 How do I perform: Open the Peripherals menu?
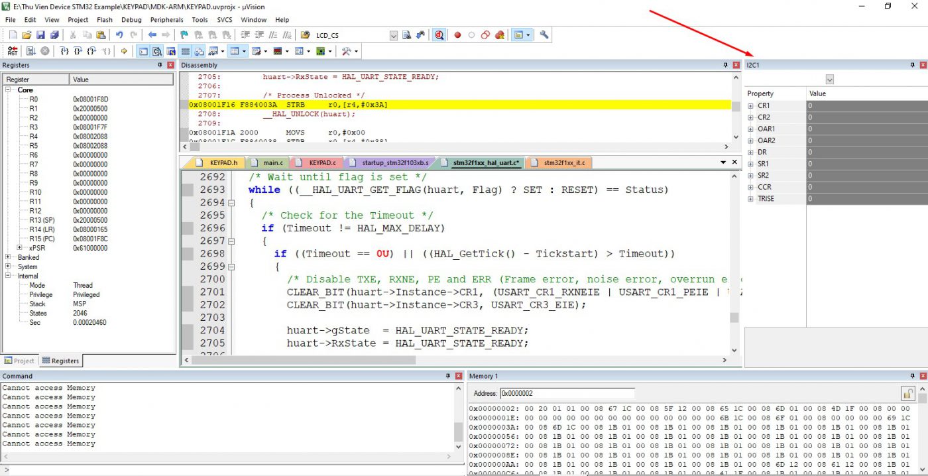tap(166, 20)
